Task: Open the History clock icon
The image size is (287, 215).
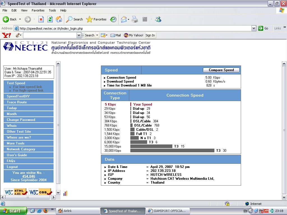Action: 113,19
